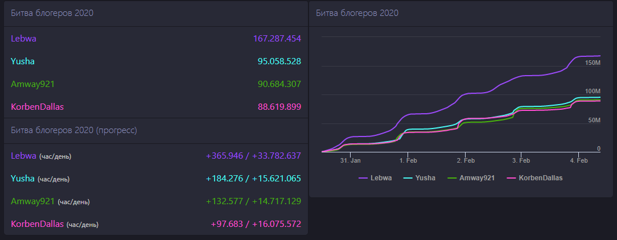Viewport: 617px width, 240px height.
Task: Click the chart panel title Битва блогеров 2020
Action: (x=357, y=13)
